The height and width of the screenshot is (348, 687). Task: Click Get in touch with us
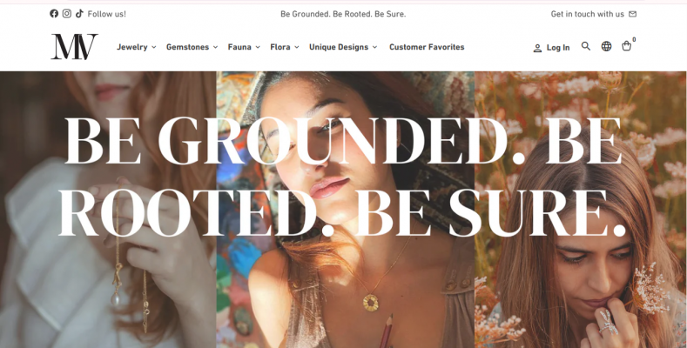coord(588,14)
